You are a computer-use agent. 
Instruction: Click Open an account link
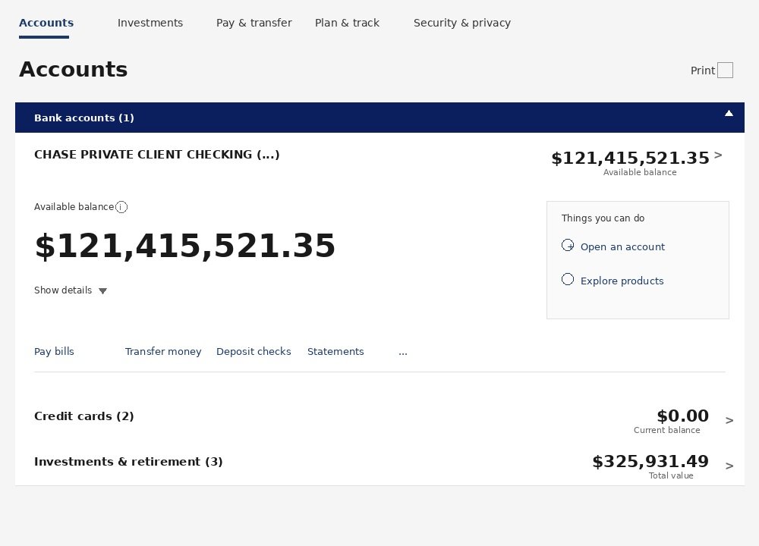pyautogui.click(x=622, y=246)
